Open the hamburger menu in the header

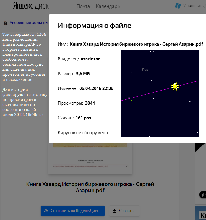coord(6,6)
